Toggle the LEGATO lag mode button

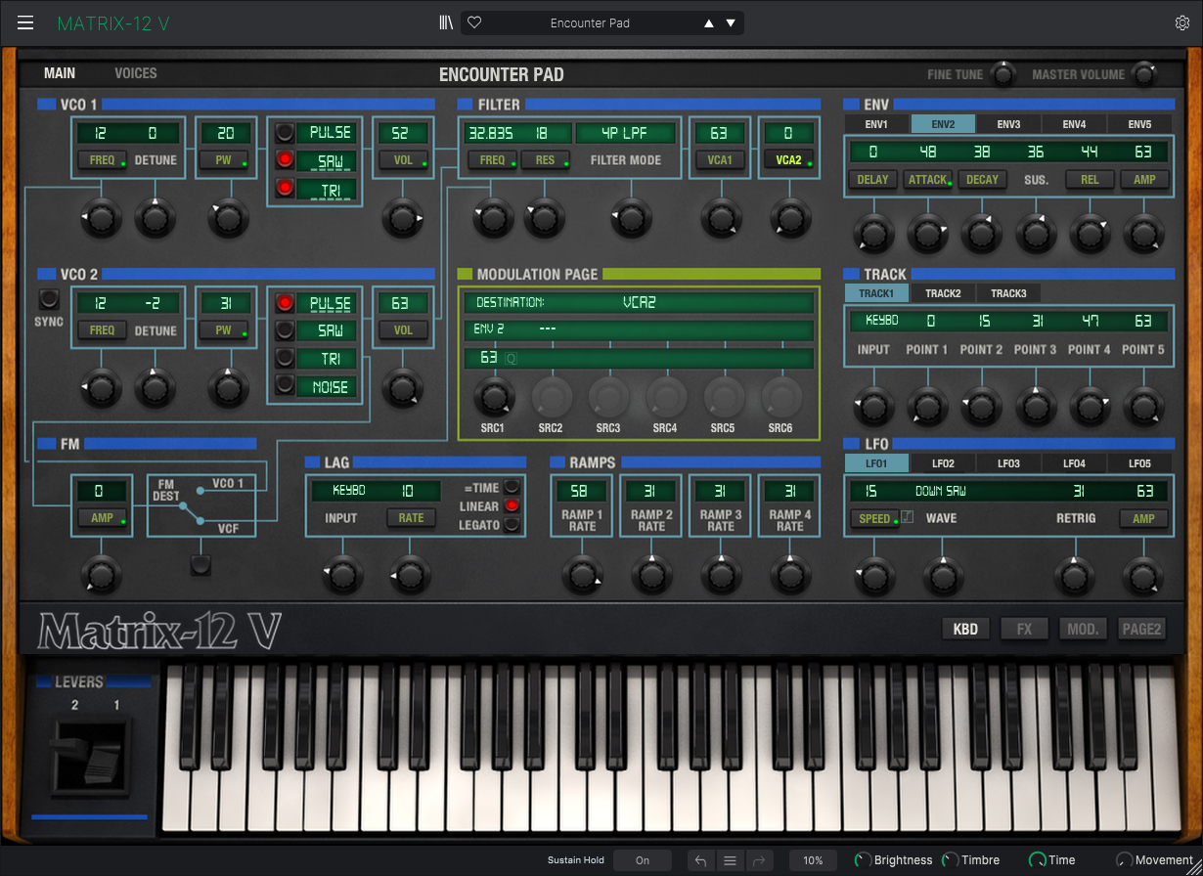[511, 526]
